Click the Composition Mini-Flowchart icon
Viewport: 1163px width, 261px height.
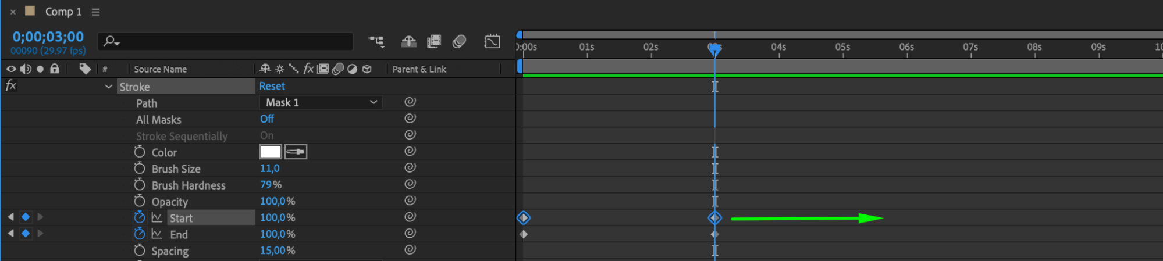pyautogui.click(x=376, y=41)
